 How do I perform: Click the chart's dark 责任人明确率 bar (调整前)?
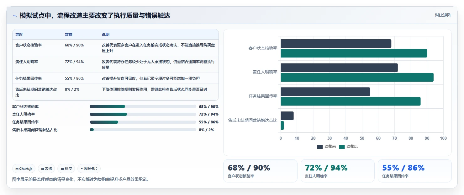pyautogui.click(x=339, y=68)
